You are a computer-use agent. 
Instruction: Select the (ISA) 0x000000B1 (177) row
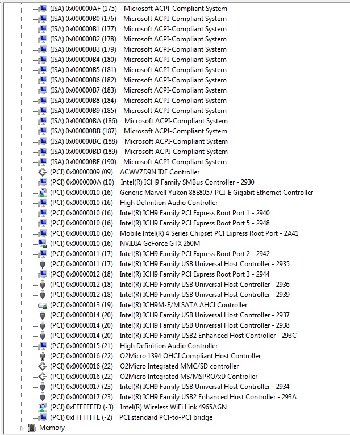coord(138,29)
